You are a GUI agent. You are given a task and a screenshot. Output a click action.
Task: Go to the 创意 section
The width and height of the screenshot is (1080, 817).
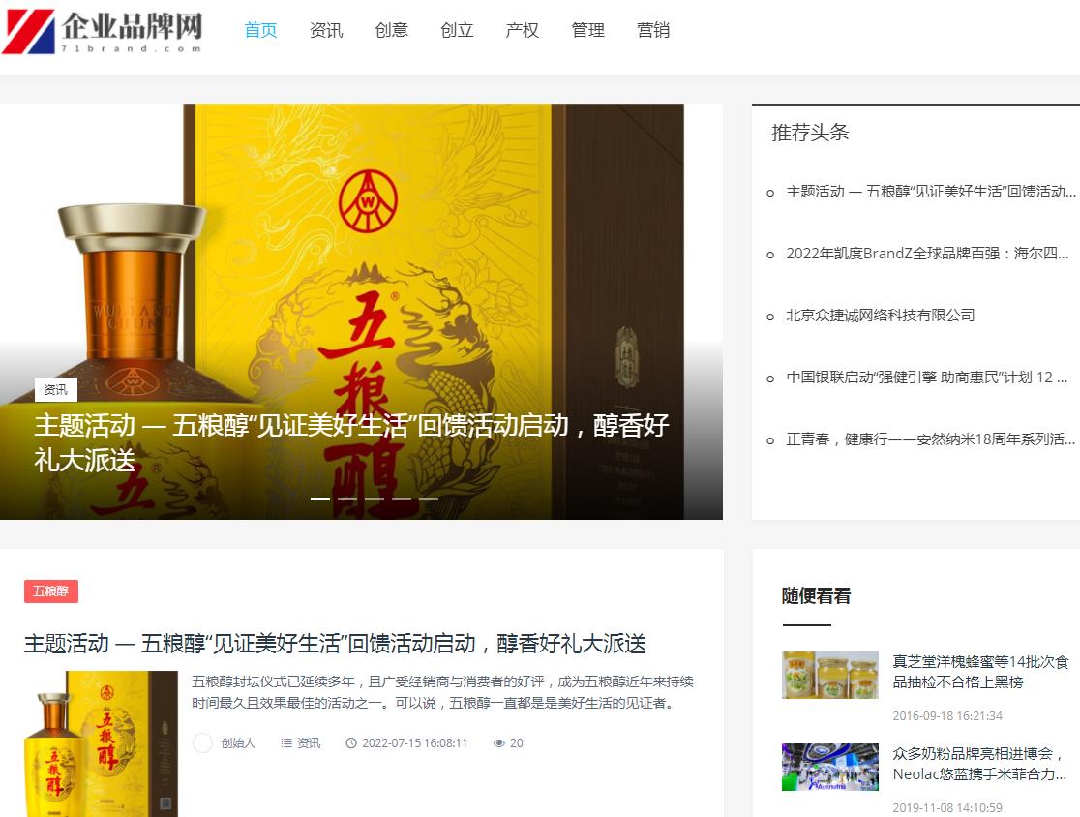391,30
